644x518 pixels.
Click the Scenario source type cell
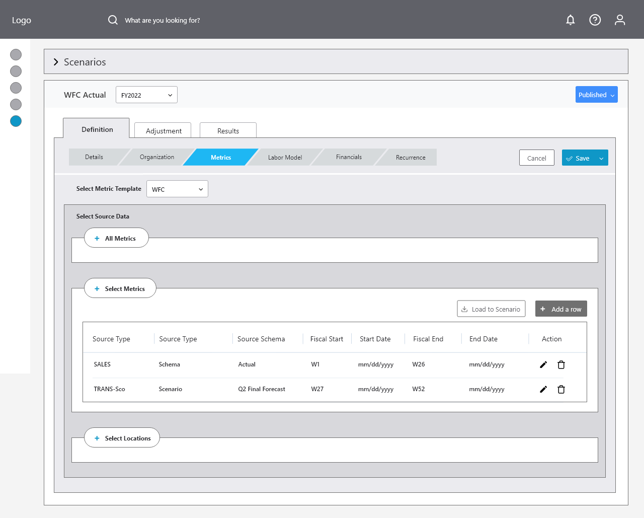pyautogui.click(x=171, y=389)
